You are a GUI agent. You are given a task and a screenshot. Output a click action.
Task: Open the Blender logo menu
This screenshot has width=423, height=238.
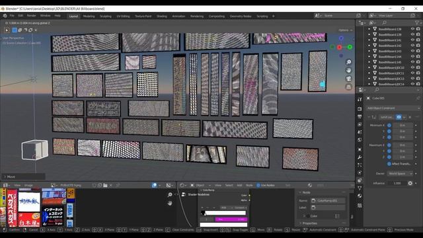point(5,16)
